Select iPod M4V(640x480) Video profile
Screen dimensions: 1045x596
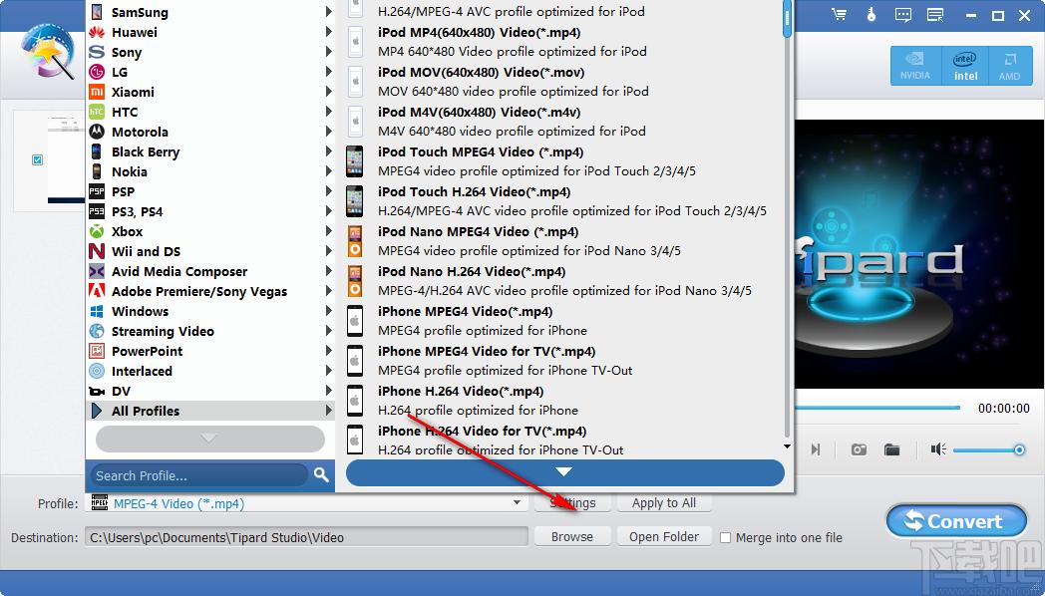pyautogui.click(x=563, y=122)
